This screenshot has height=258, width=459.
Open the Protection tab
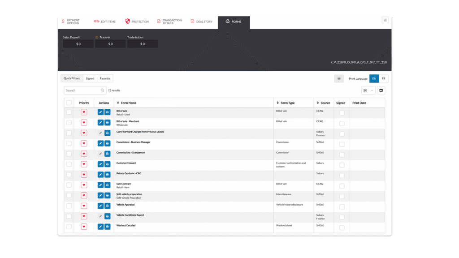coord(137,21)
